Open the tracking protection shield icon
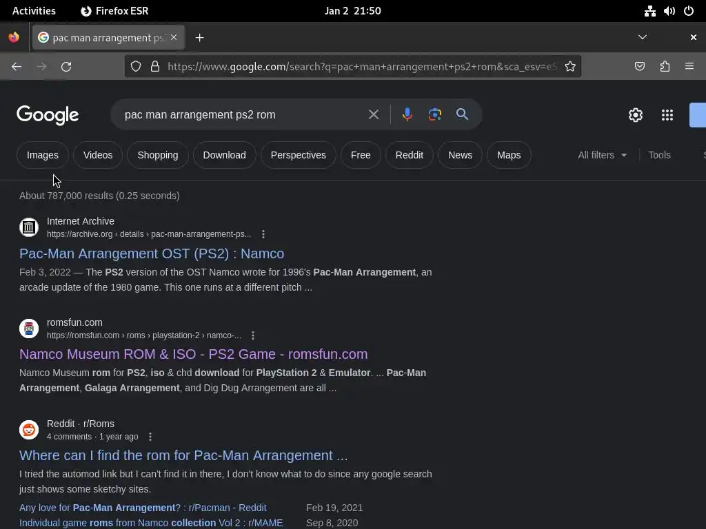 pyautogui.click(x=136, y=67)
